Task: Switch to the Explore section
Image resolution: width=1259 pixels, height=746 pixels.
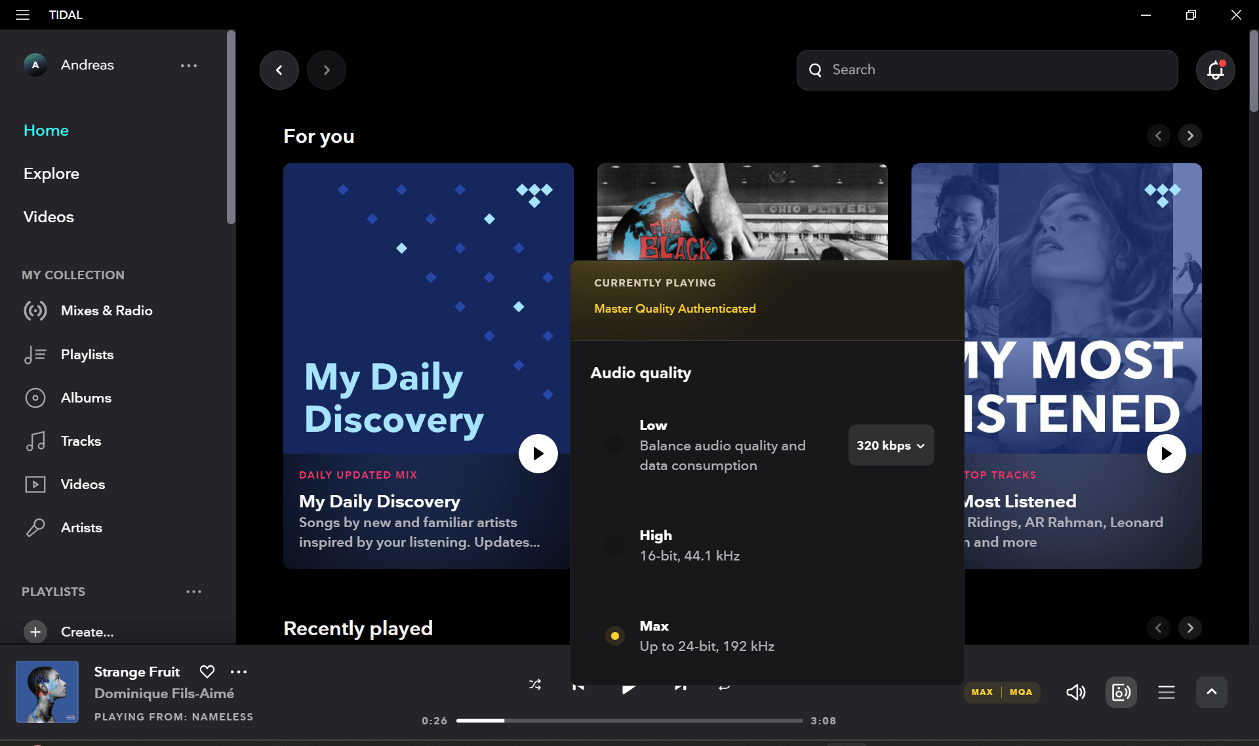Action: (x=51, y=174)
